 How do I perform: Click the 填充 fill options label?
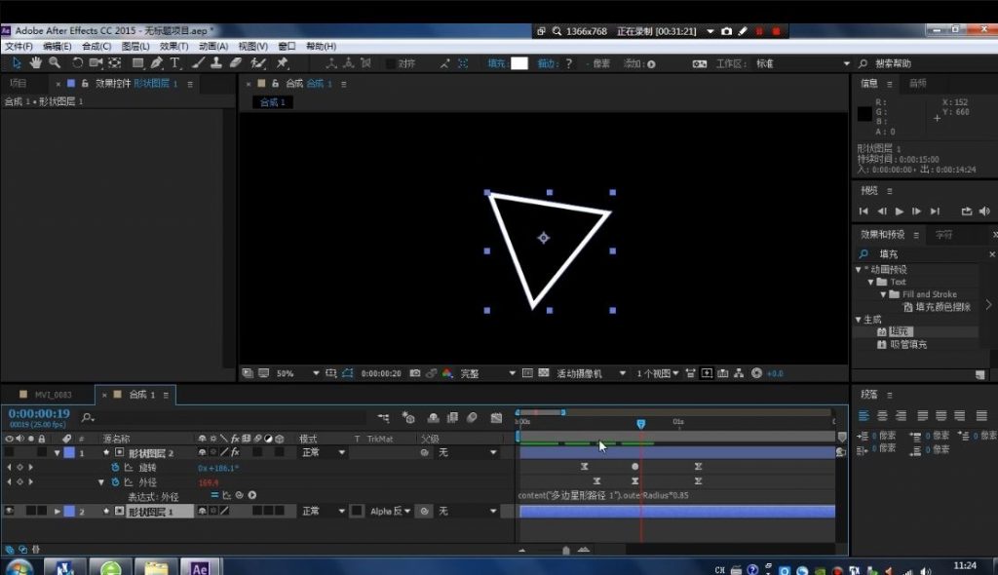(x=496, y=63)
